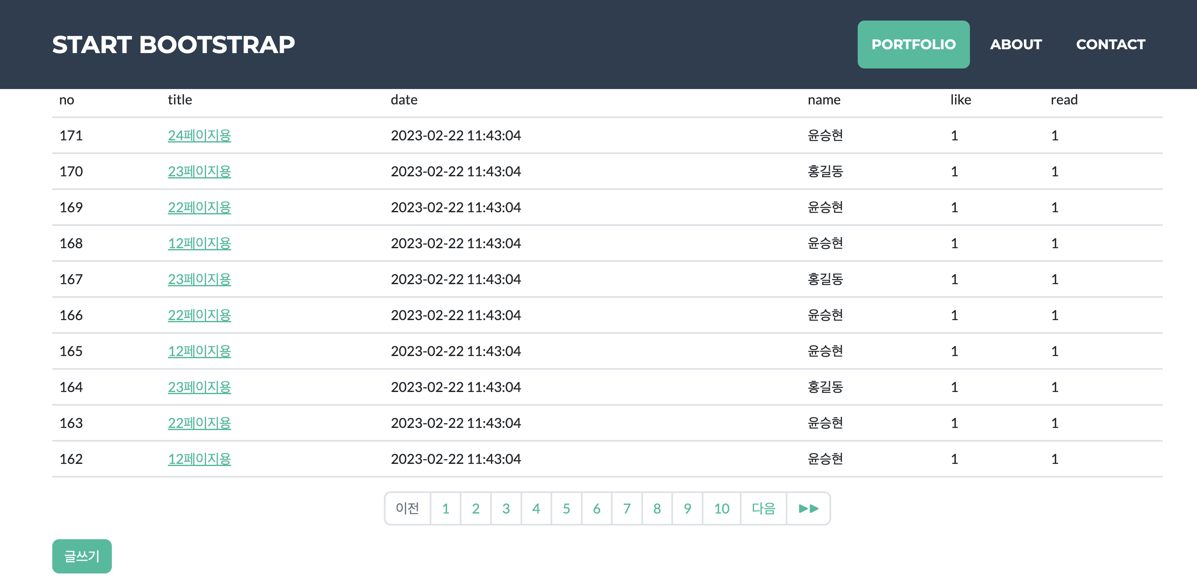Click the START BOOTSTRAP brand logo

[174, 45]
